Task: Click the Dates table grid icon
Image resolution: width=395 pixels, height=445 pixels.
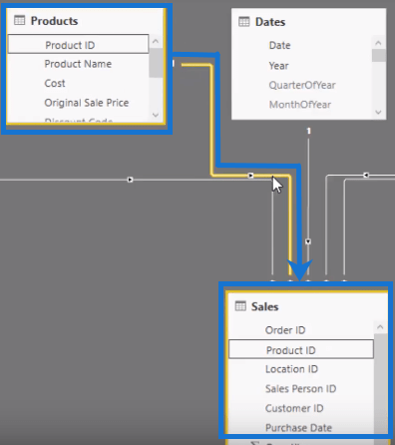Action: [x=244, y=22]
